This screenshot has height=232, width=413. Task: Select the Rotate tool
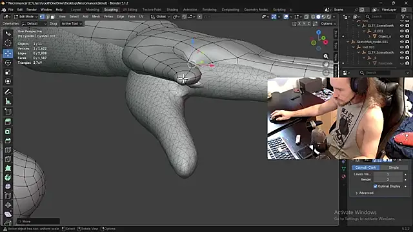coord(8,63)
